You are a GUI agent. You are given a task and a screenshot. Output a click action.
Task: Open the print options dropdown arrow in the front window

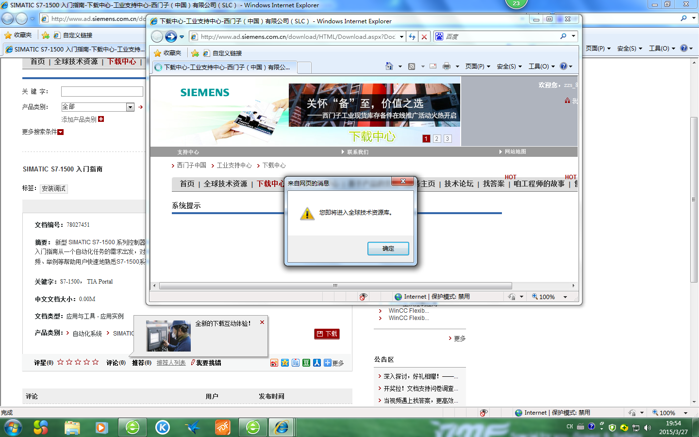pos(457,67)
